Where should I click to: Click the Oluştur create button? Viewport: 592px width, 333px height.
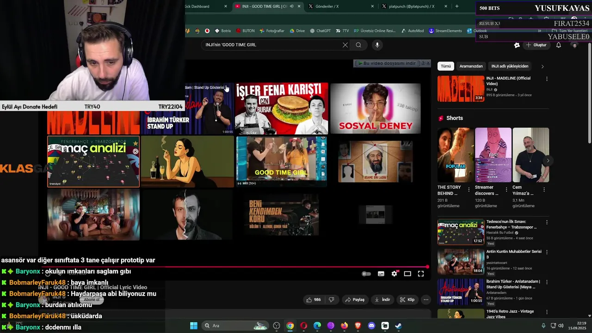pyautogui.click(x=536, y=45)
